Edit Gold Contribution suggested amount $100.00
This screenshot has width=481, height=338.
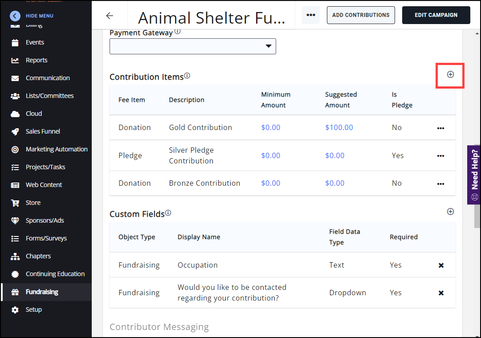(339, 127)
